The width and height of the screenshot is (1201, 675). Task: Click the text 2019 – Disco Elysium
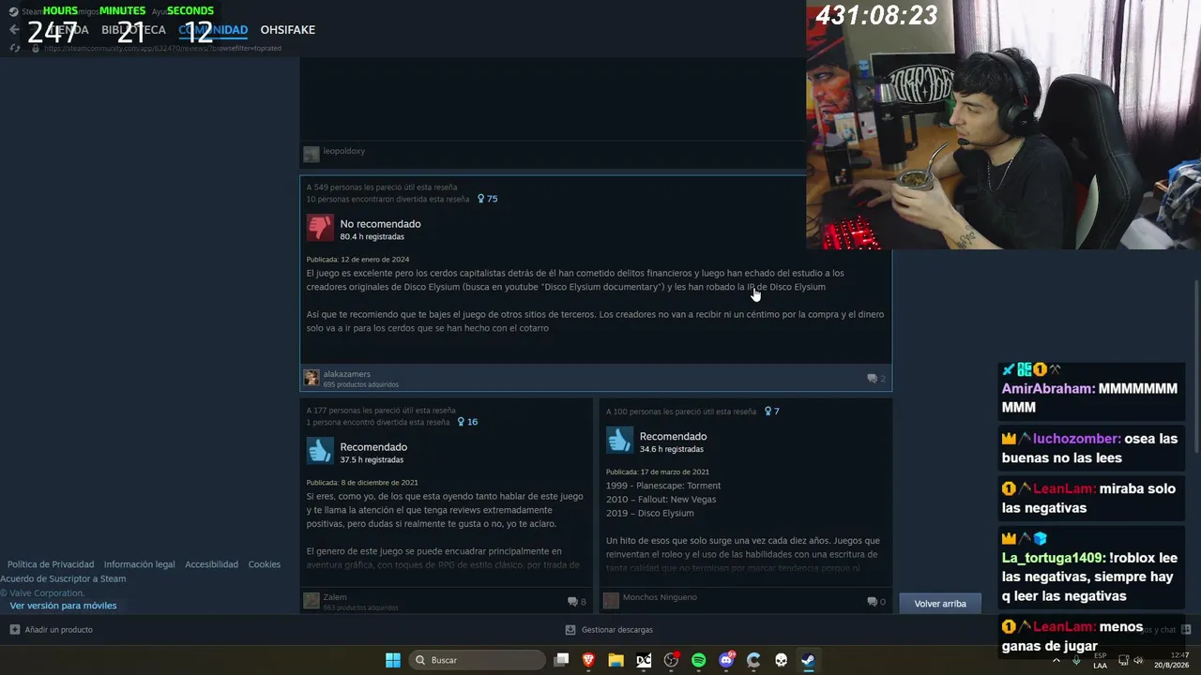click(x=650, y=514)
